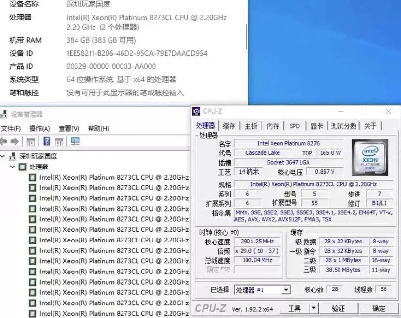Click the socket value 'Socket 3647 LGA'

tap(288, 162)
